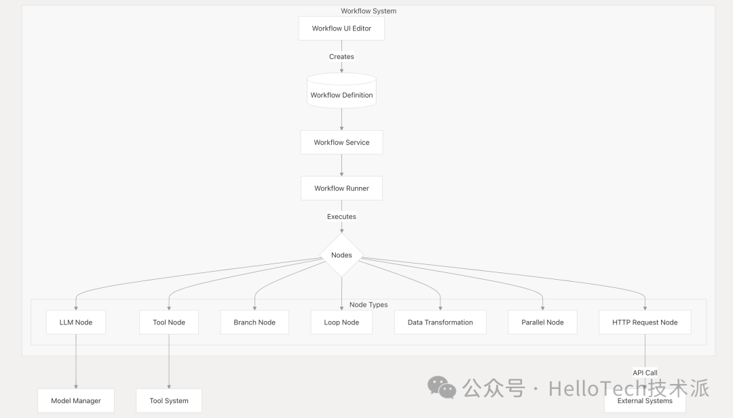
Task: Select the Branch Node box
Action: point(255,322)
